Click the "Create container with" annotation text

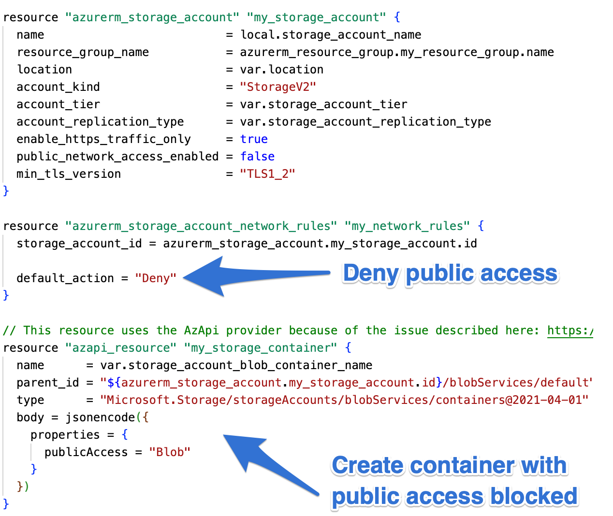pos(449,466)
